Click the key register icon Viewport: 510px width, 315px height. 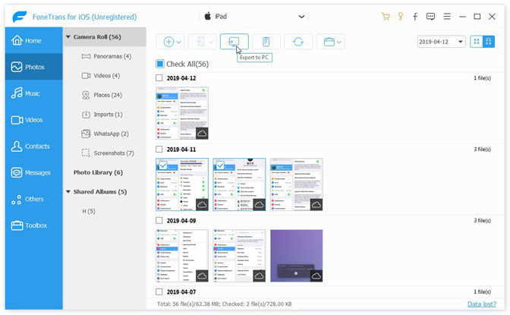(x=401, y=16)
